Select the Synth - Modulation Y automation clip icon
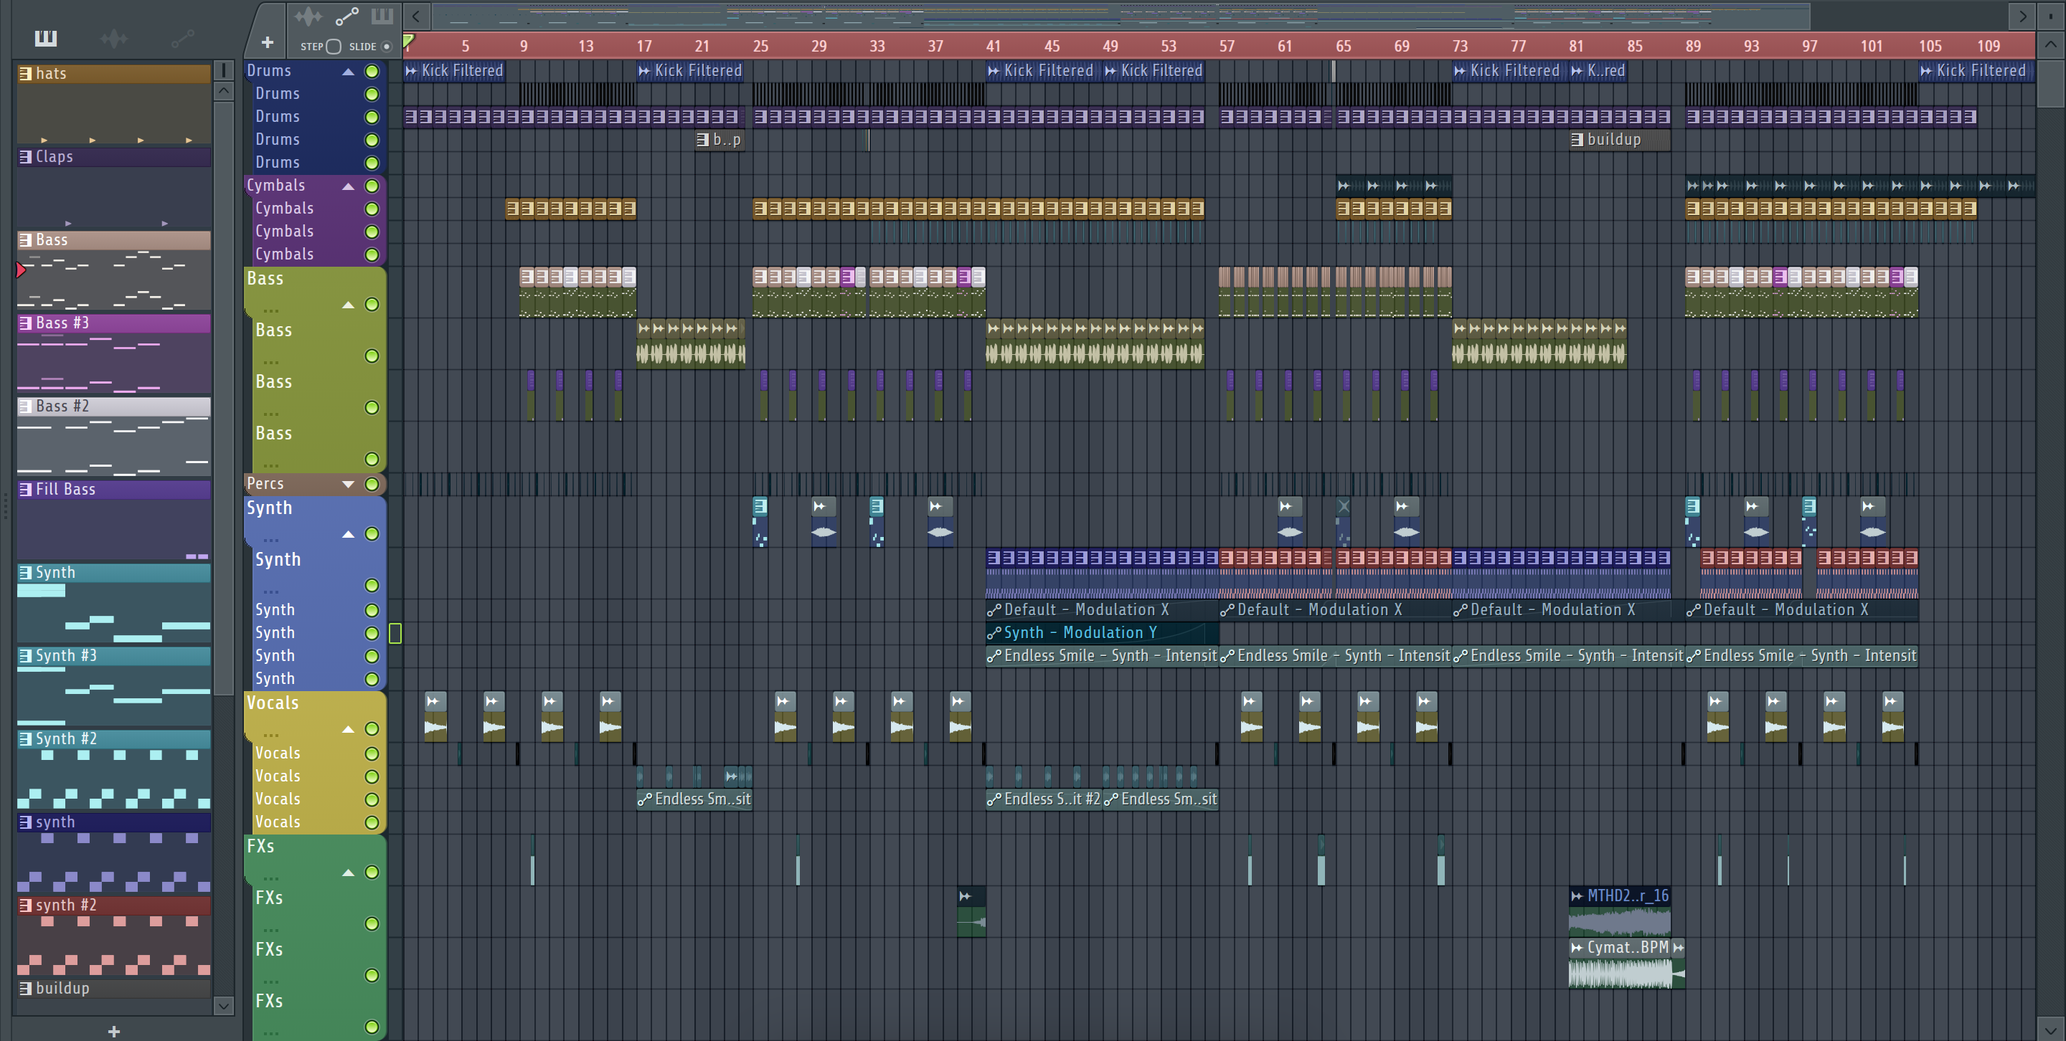This screenshot has height=1041, width=2066. click(x=994, y=633)
